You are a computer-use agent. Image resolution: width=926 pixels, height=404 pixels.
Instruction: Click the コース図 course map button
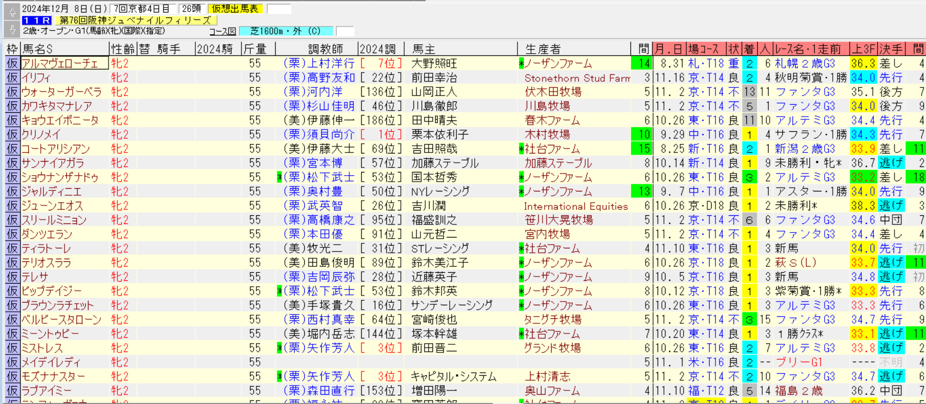pyautogui.click(x=223, y=31)
